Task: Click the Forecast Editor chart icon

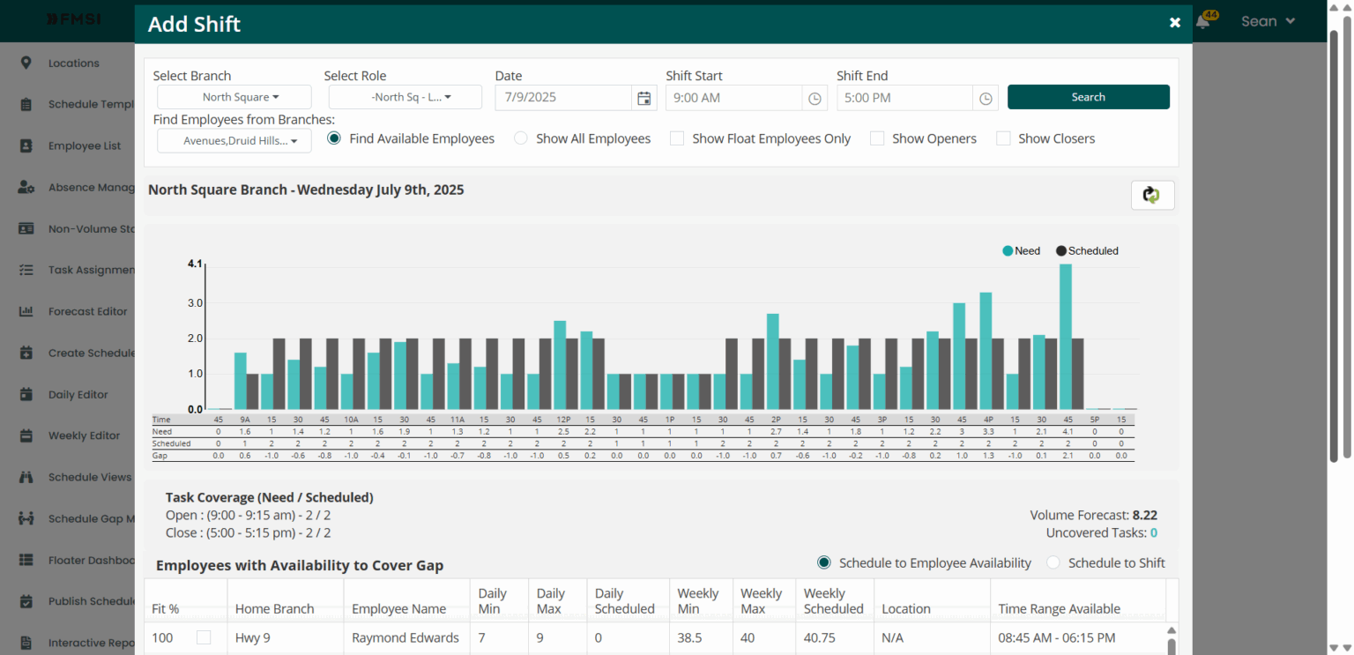Action: (26, 311)
